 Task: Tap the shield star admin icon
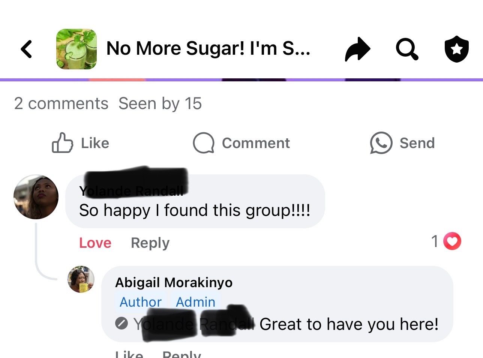click(456, 49)
